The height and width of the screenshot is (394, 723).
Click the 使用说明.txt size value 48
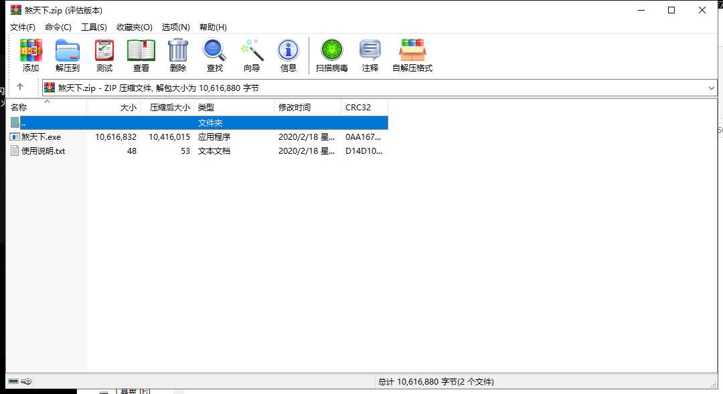[132, 151]
